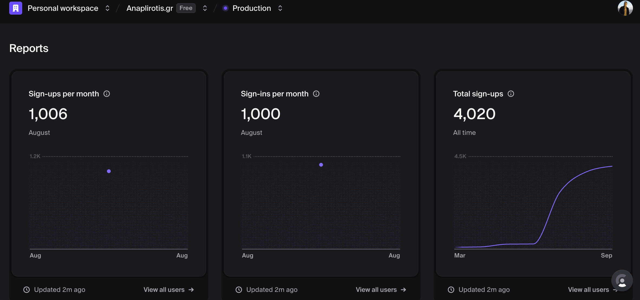Expand the Personal workspace switcher
The height and width of the screenshot is (300, 640).
[x=107, y=8]
